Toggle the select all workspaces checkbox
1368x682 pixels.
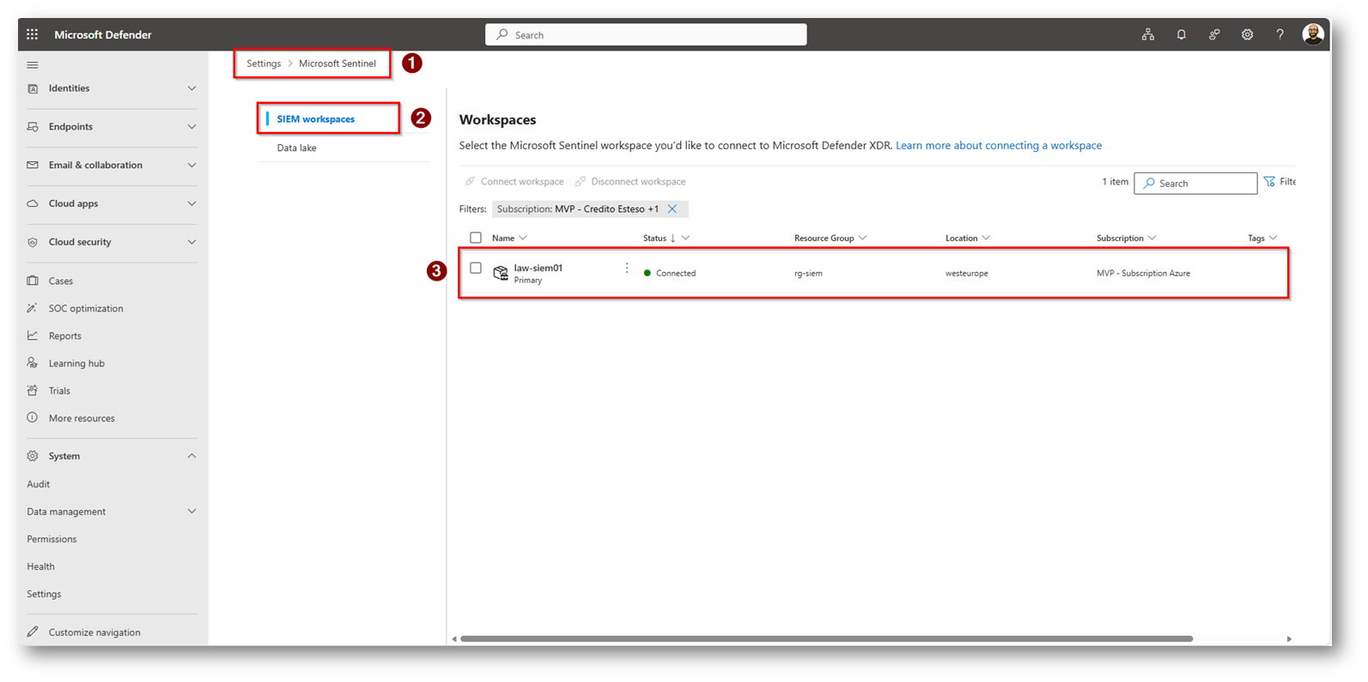point(476,238)
